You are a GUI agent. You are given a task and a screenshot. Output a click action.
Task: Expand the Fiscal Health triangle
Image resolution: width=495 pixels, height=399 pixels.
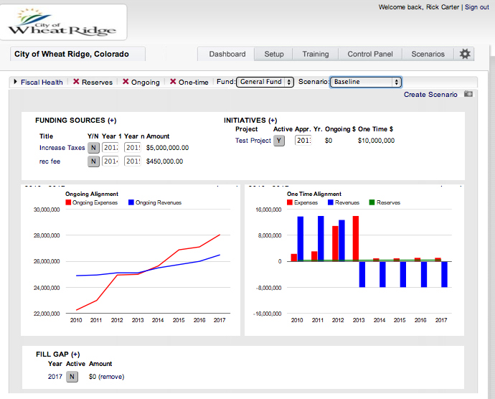(15, 82)
